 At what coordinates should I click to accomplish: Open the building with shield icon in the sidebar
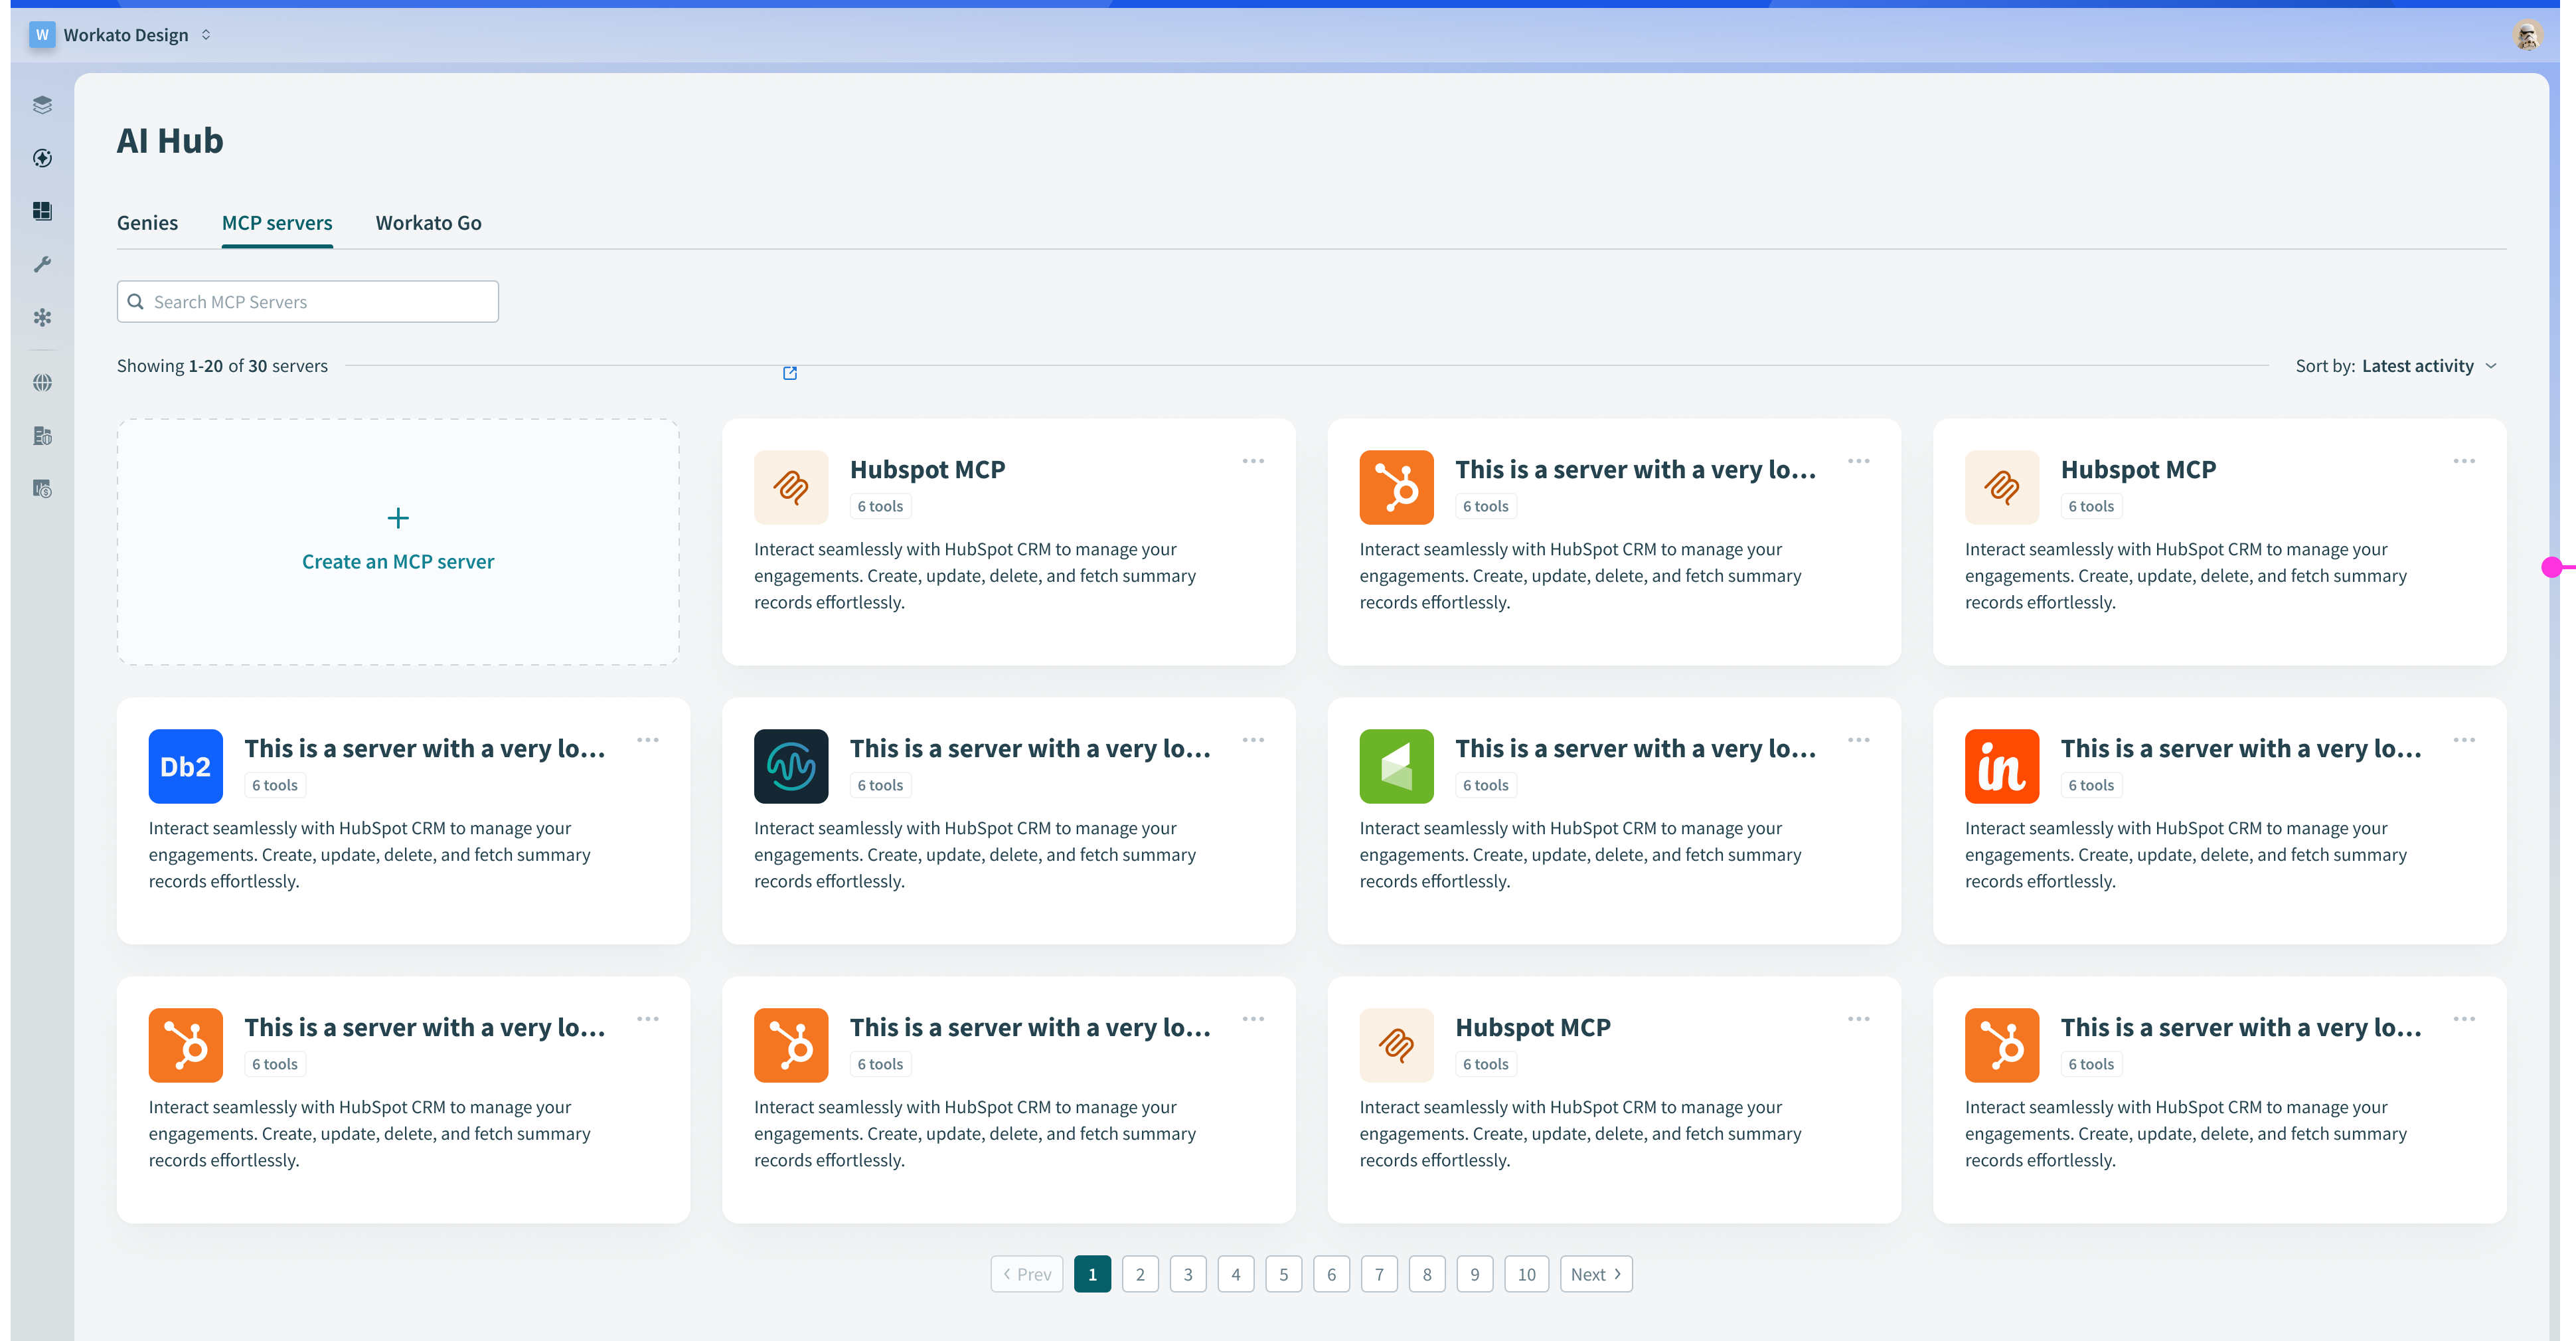pyautogui.click(x=42, y=435)
